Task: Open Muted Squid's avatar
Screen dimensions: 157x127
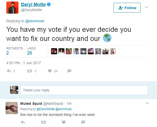Action: 11,108
